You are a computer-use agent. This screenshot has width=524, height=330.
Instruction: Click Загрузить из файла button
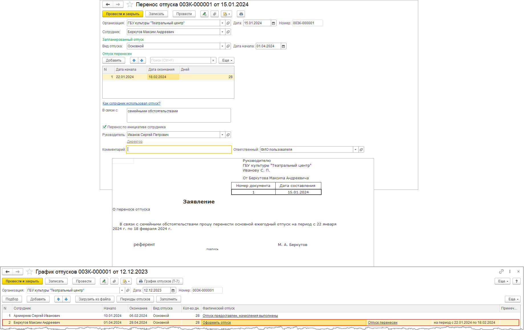click(x=95, y=299)
